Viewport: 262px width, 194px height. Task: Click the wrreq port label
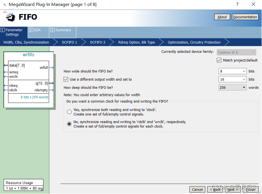(14, 72)
